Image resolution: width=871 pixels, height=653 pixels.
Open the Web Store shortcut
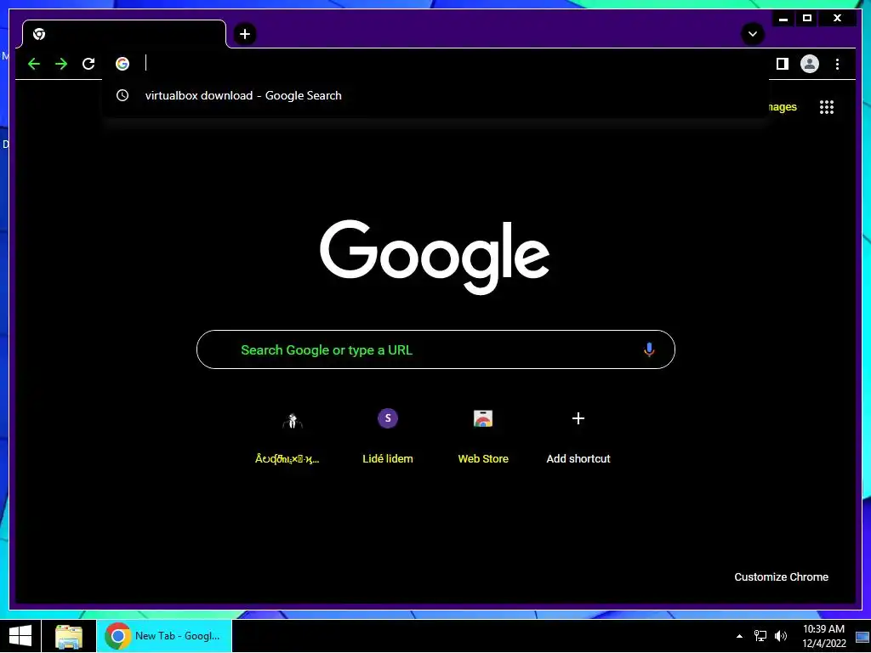click(x=483, y=435)
